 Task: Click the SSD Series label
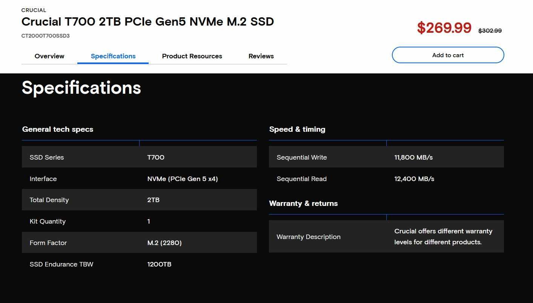point(47,157)
